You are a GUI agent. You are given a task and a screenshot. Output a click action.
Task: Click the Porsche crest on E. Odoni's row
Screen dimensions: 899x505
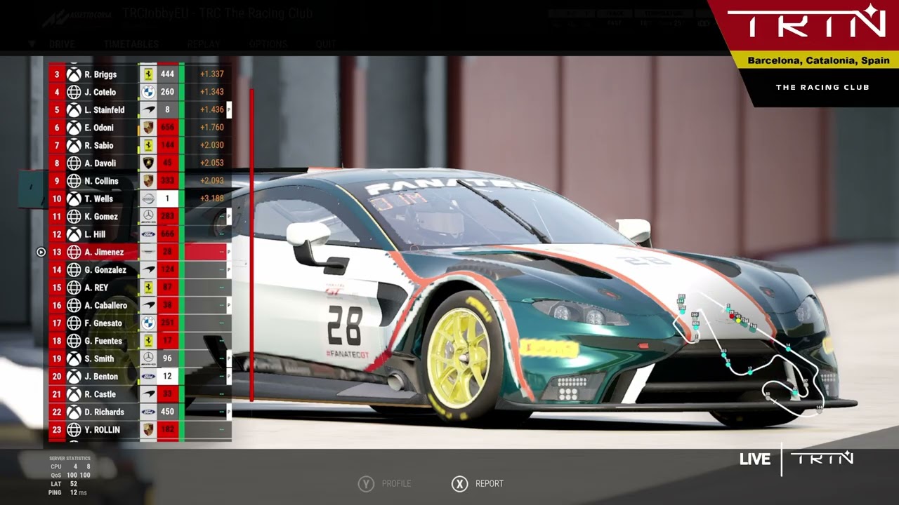point(148,128)
